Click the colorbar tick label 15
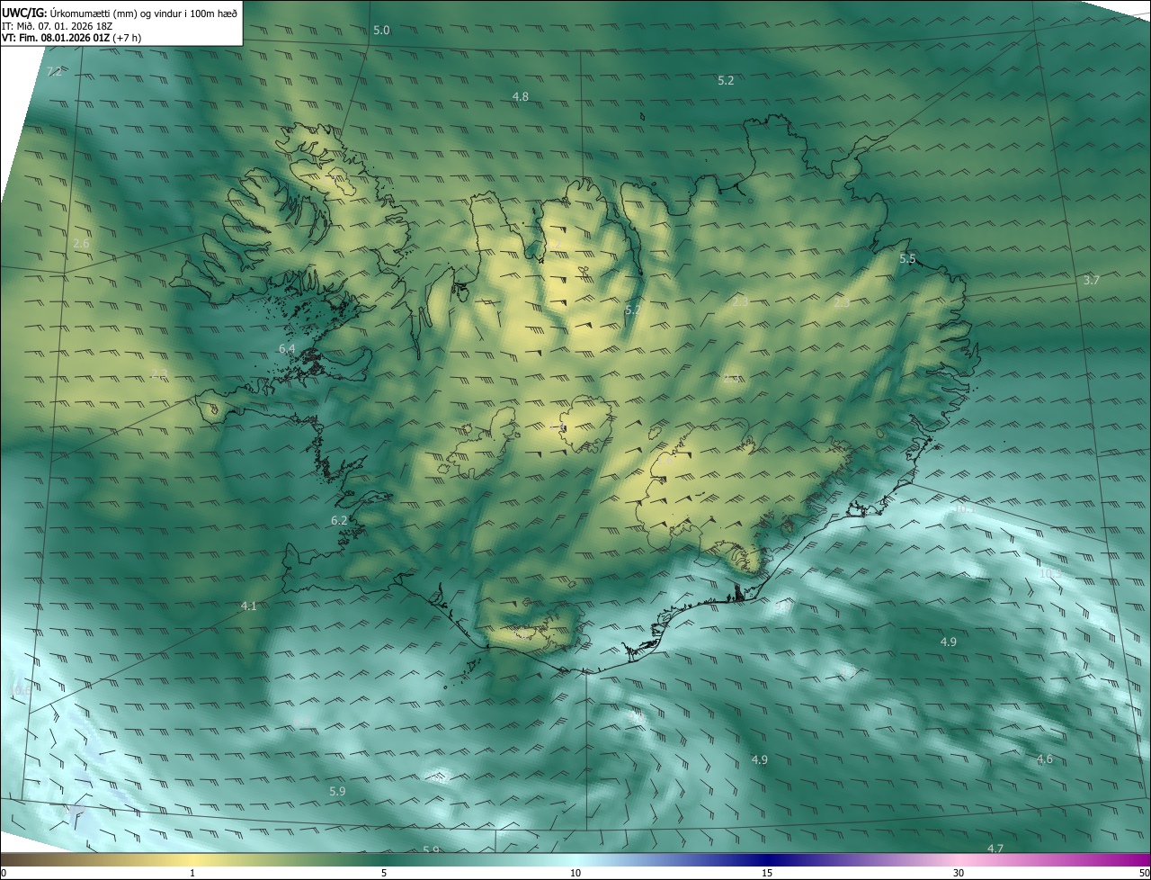1151x880 pixels. click(767, 874)
